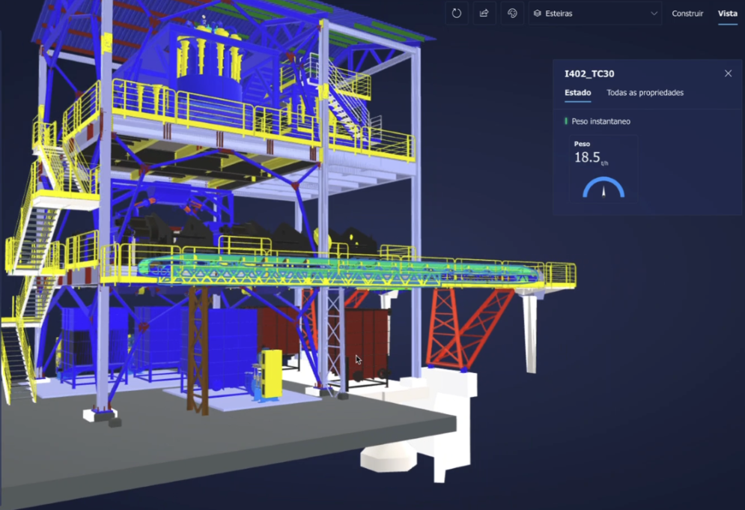Select the highlighted green conveyor belt
The image size is (745, 510).
[337, 267]
